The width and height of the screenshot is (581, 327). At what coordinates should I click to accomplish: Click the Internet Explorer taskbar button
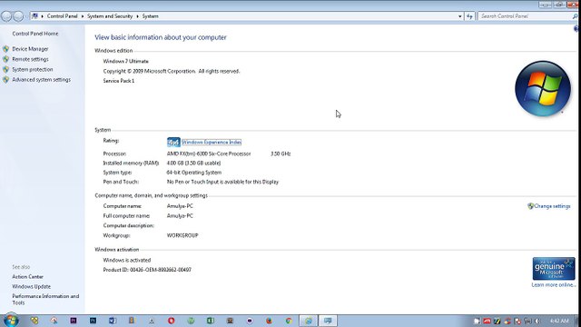point(309,321)
